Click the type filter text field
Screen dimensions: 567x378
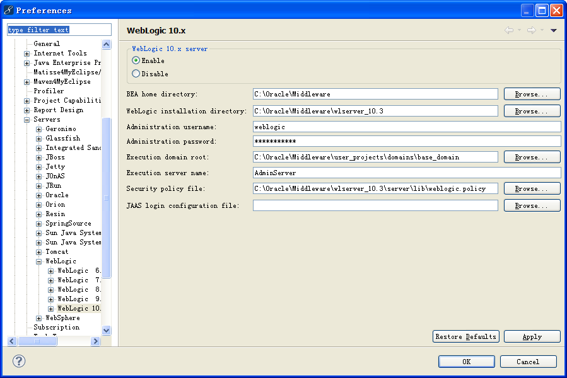(59, 30)
